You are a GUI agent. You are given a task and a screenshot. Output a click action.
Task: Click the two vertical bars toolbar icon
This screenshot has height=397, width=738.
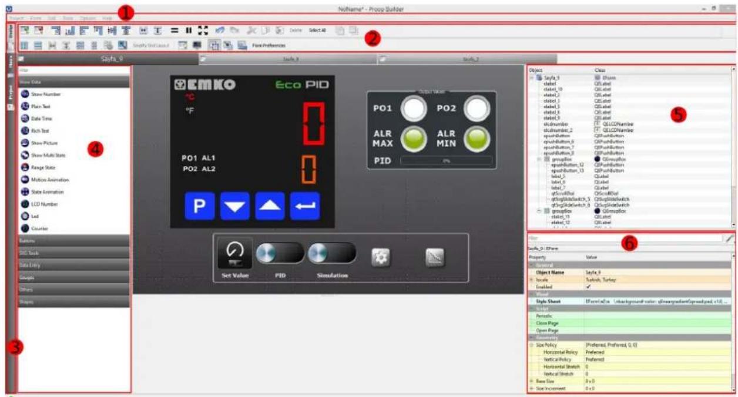pyautogui.click(x=189, y=30)
